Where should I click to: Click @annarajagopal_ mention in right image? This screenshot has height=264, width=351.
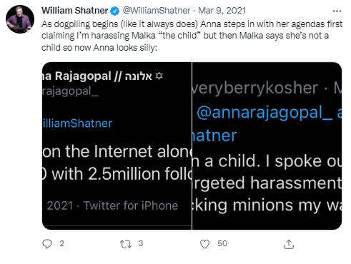click(265, 113)
